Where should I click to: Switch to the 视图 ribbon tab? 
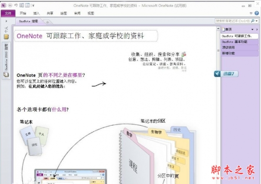91,13
